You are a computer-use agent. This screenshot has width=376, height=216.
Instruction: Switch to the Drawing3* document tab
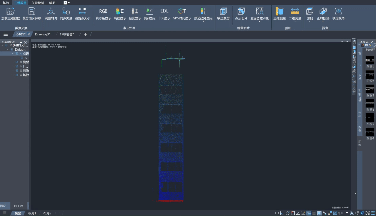pyautogui.click(x=43, y=34)
